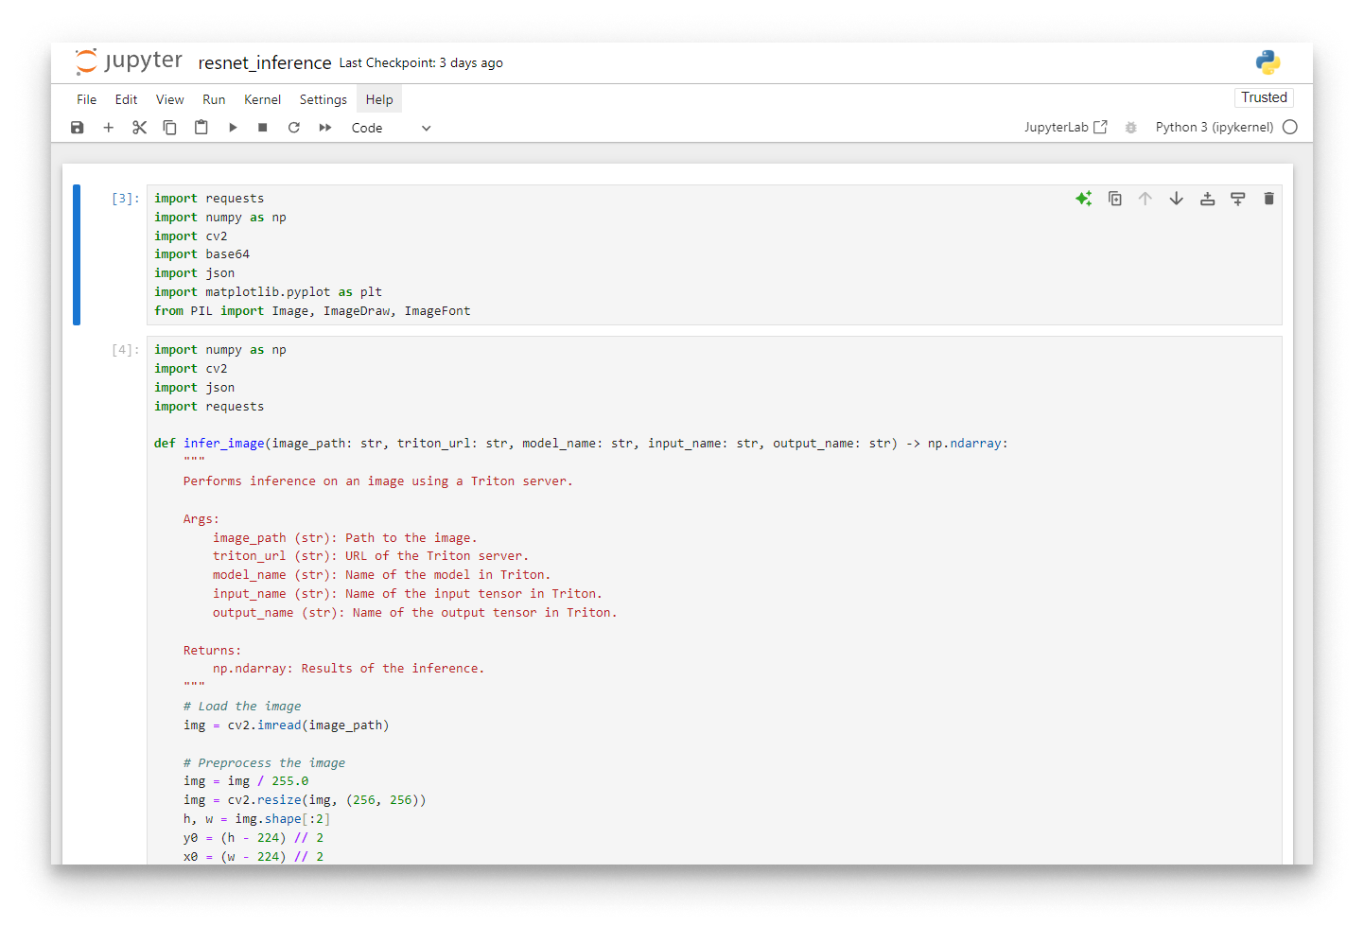Viewport: 1364px width, 926px height.
Task: Collapse cell [3] via its blue collapser bar
Action: click(x=77, y=255)
